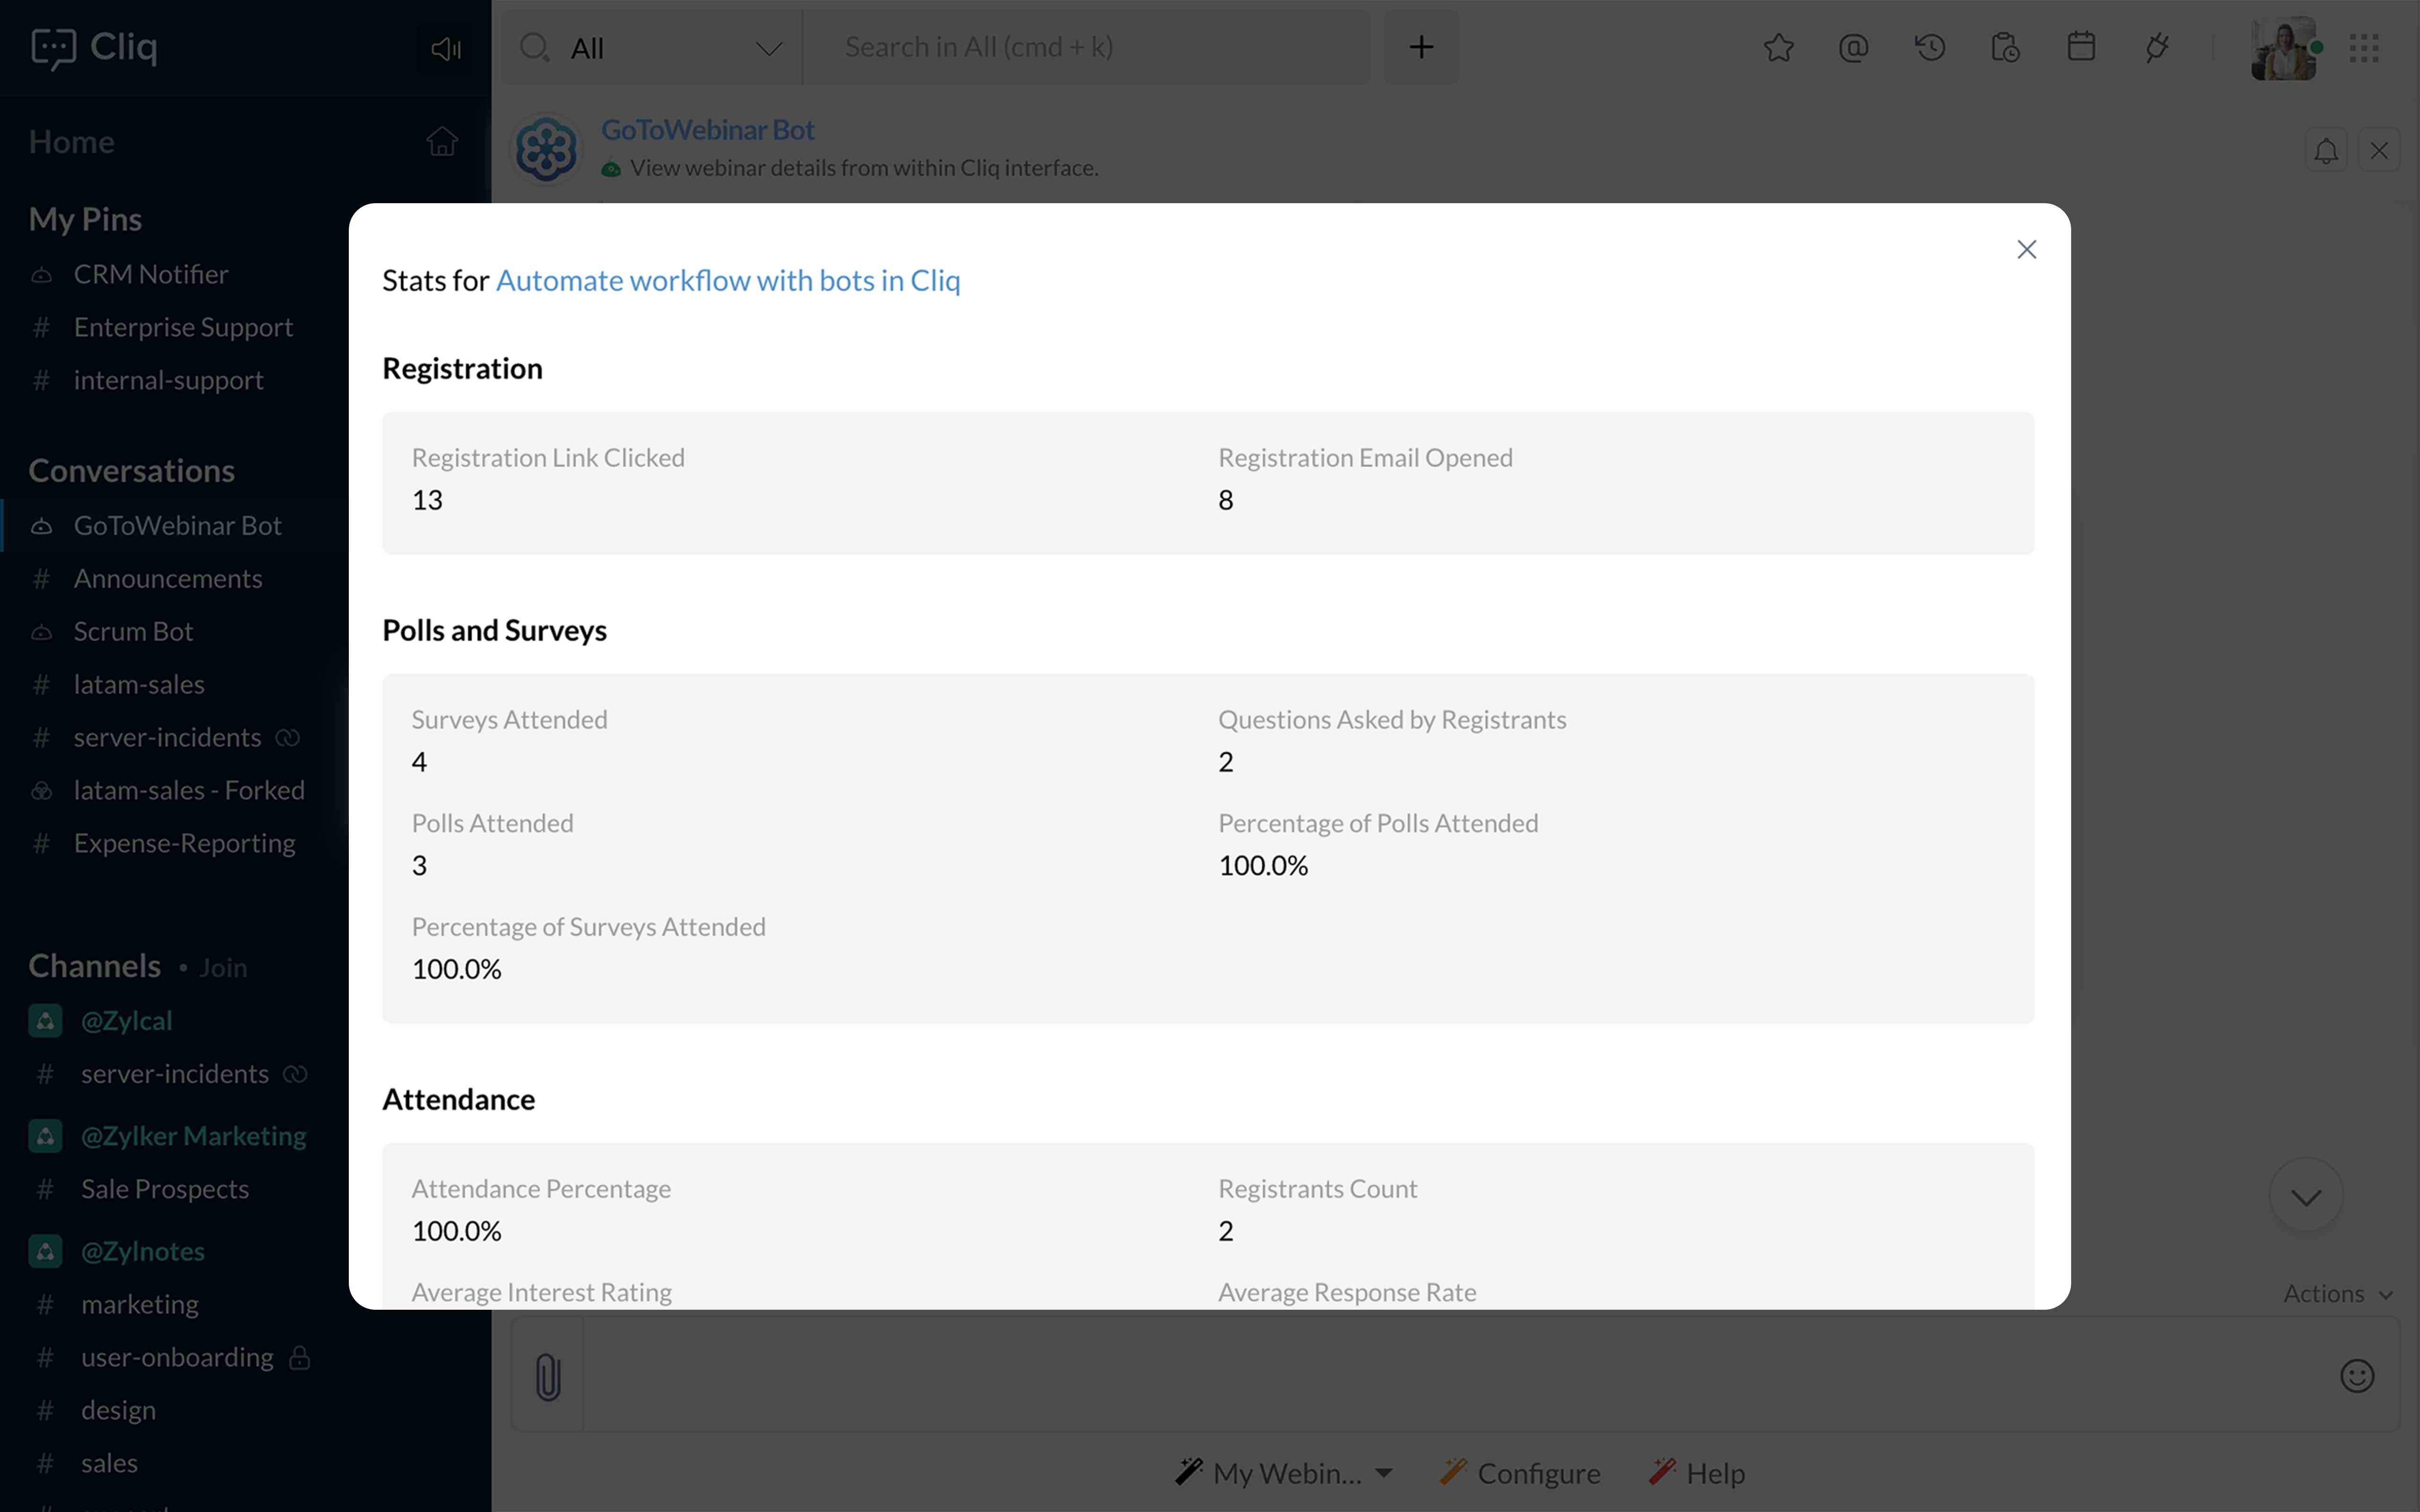The image size is (2420, 1512).
Task: Click the search magnifier icon
Action: pyautogui.click(x=536, y=47)
